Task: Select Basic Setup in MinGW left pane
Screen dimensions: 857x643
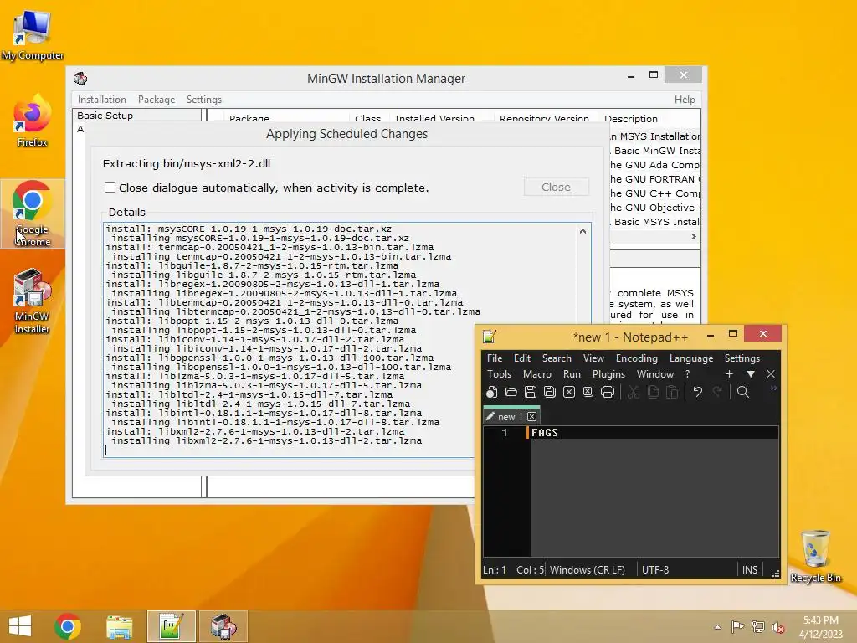Action: 105,116
